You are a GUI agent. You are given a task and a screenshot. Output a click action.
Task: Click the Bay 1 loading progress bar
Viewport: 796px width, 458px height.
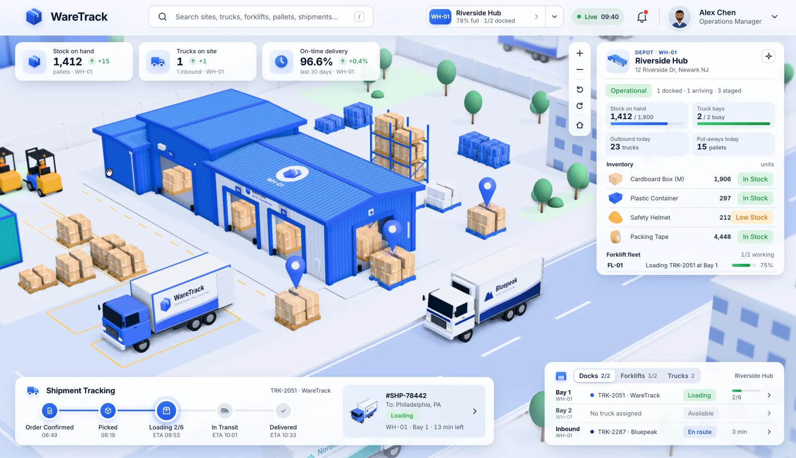[x=746, y=391]
